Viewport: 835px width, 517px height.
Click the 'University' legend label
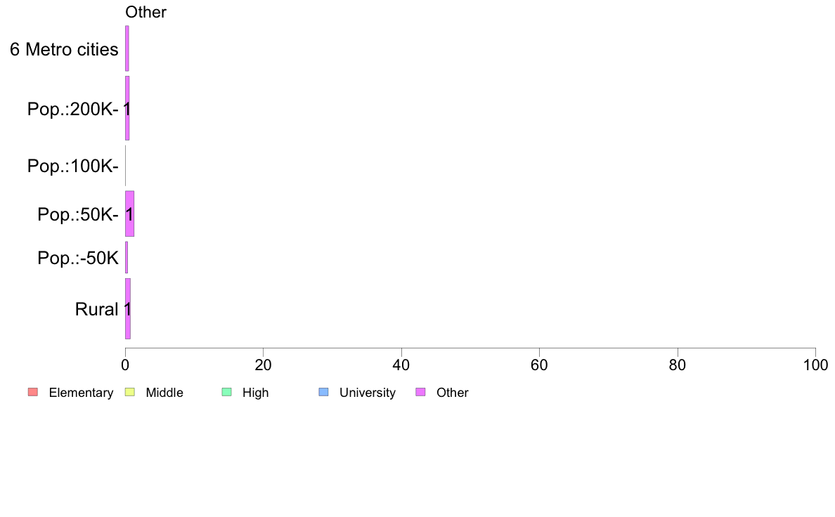[x=368, y=393]
